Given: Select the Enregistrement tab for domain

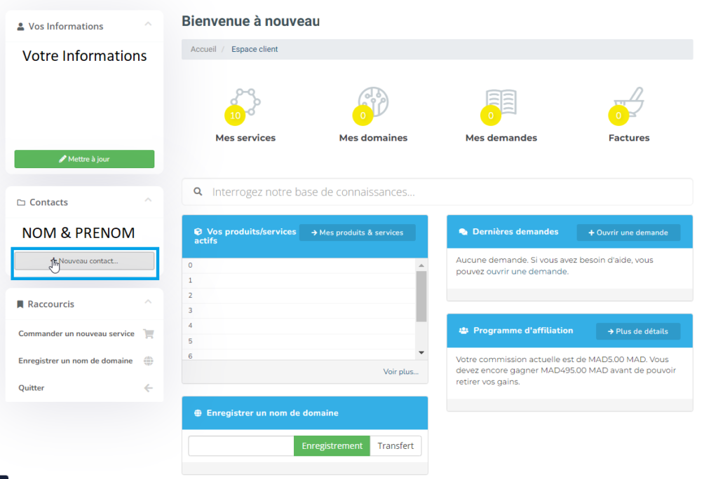Looking at the screenshot, I should click(x=332, y=446).
